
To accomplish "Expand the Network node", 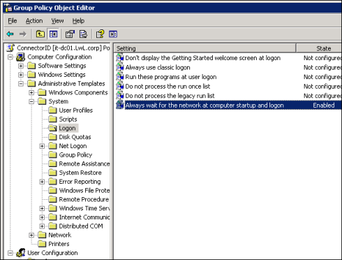I will [x=31, y=235].
